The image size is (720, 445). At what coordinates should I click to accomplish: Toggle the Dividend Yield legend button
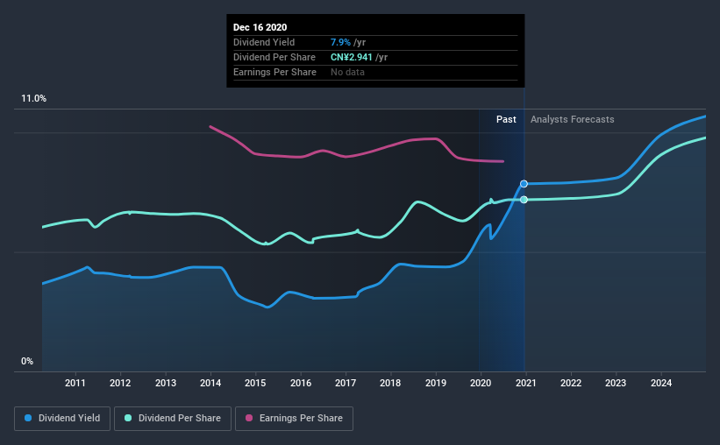pos(62,419)
